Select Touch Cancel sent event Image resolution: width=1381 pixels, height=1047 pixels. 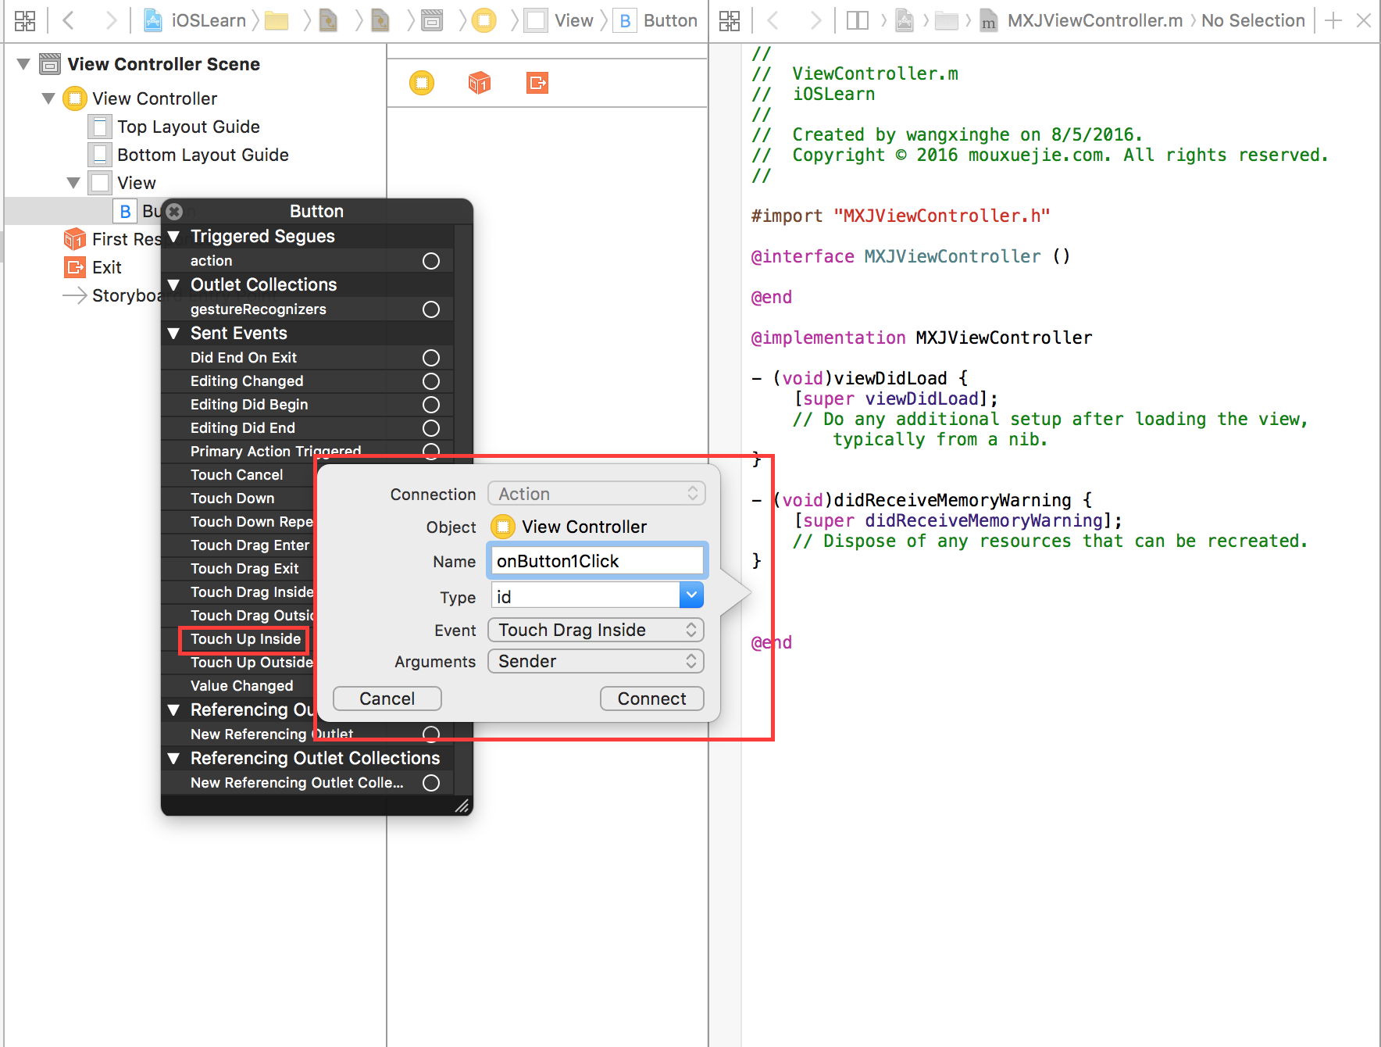click(237, 475)
